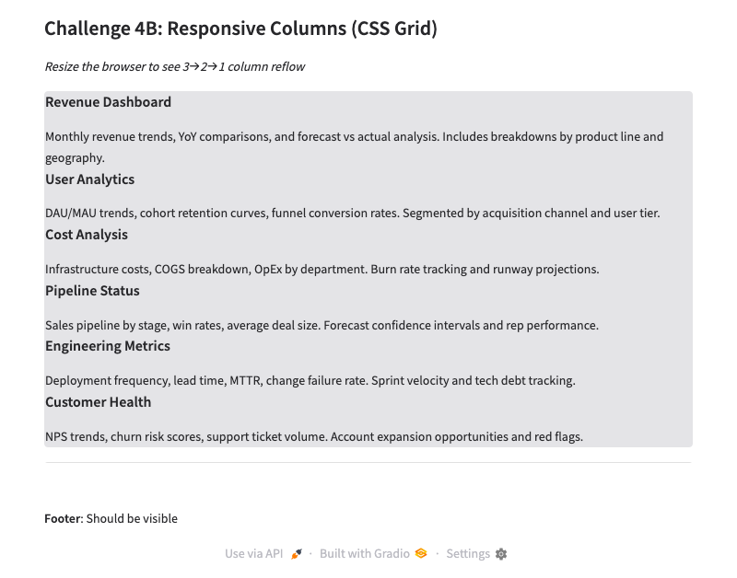The width and height of the screenshot is (737, 578).
Task: Click the Footer: Should be visible text
Action: click(x=111, y=519)
